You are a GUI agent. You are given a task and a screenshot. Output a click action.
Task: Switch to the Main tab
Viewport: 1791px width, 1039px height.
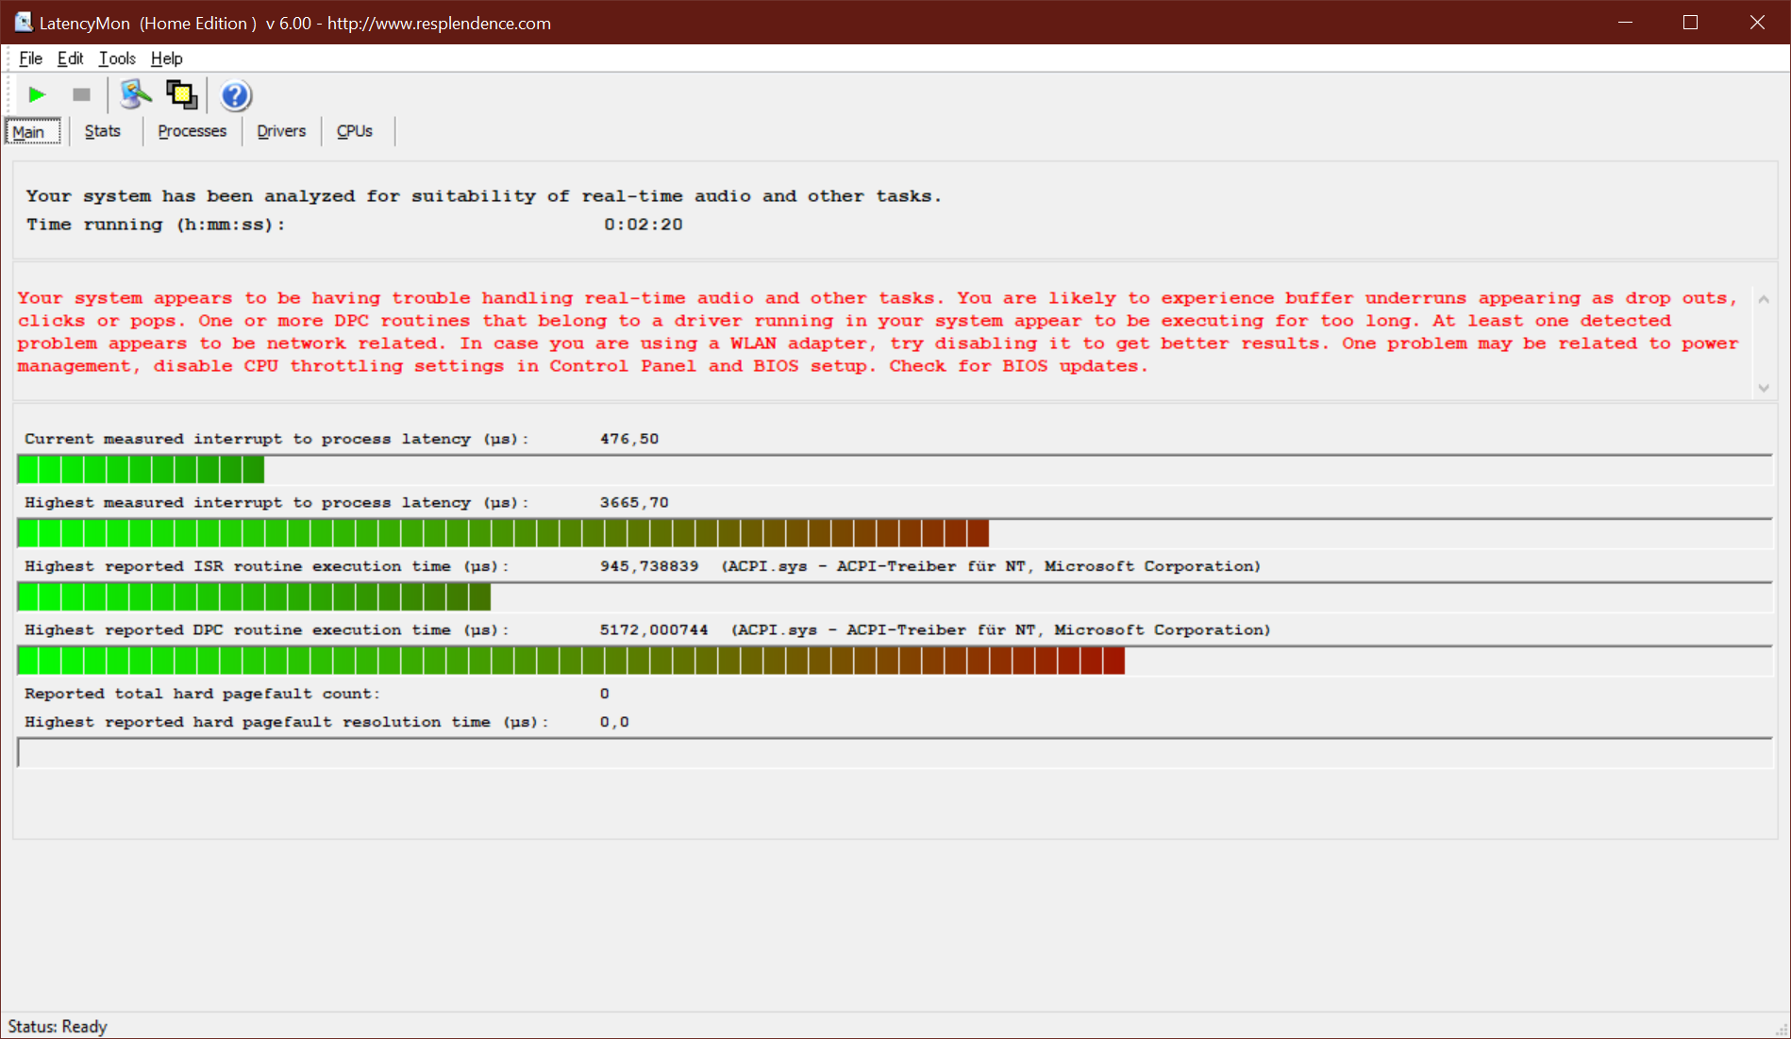point(29,132)
